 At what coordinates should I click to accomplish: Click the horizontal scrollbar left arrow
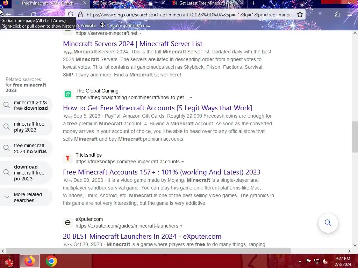point(2,251)
